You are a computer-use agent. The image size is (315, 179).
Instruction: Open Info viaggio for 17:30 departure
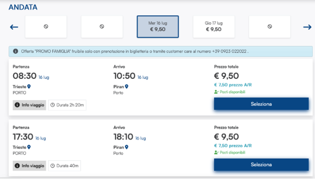coord(30,166)
